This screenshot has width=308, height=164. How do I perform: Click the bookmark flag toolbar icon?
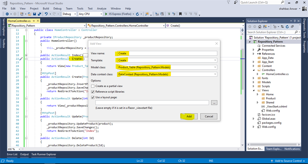pos(180,14)
